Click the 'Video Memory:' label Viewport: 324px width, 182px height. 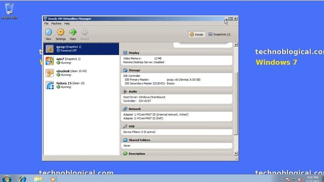[x=132, y=59]
